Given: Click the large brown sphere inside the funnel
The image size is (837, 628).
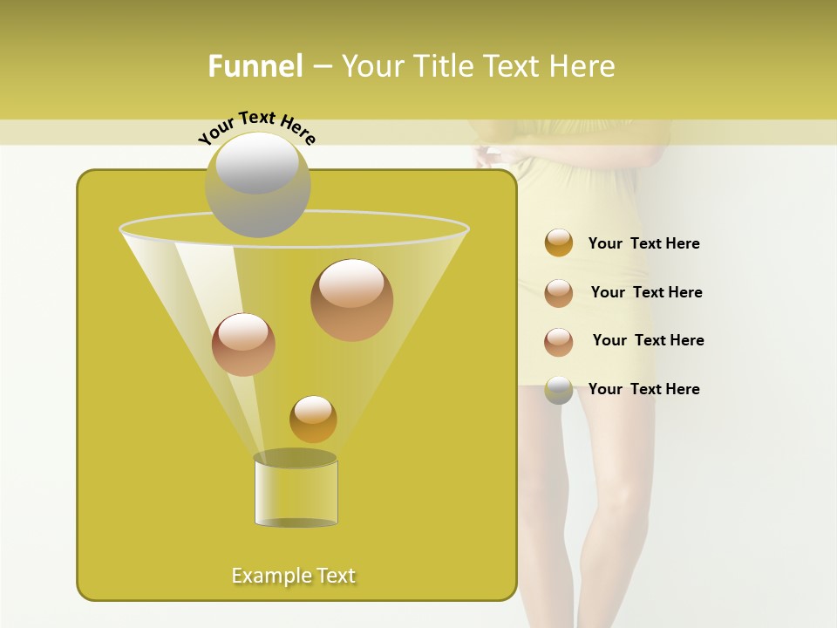Looking at the screenshot, I should pos(351,300).
